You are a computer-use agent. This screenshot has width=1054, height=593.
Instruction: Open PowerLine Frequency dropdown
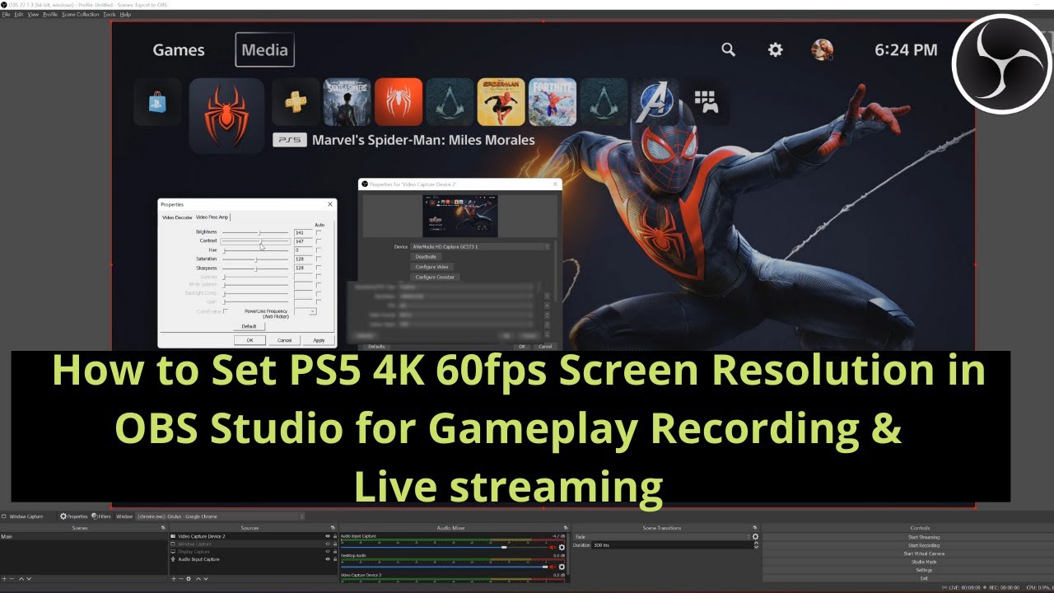click(x=305, y=311)
